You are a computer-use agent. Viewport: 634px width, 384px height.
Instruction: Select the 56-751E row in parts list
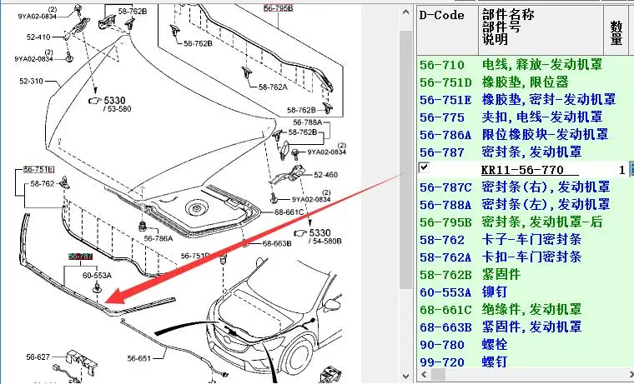[x=525, y=100]
